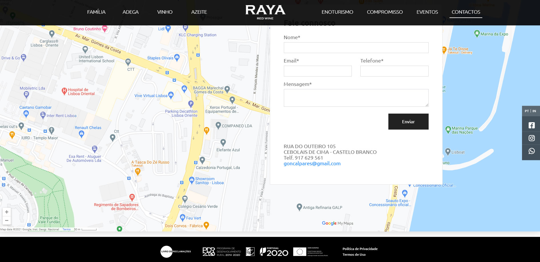Viewport: 540px width, 262px height.
Task: Focus the Nome input field
Action: point(356,48)
